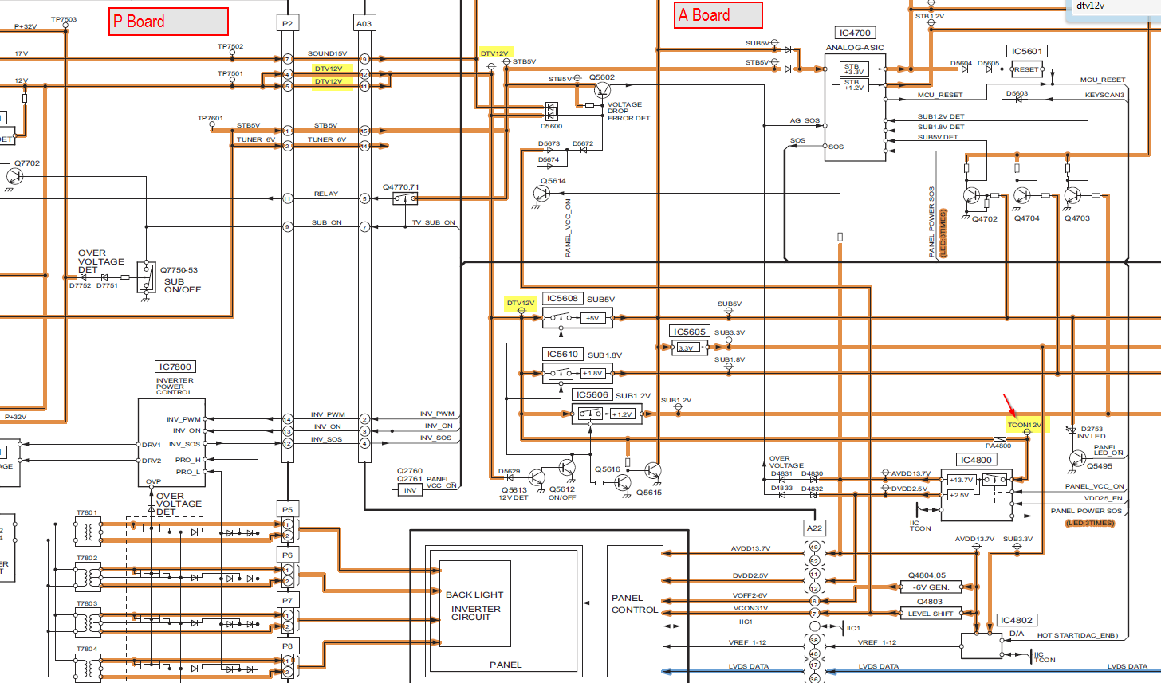The height and width of the screenshot is (683, 1161).
Task: Click the HOT START(DAC_ENB) label
Action: click(1077, 636)
